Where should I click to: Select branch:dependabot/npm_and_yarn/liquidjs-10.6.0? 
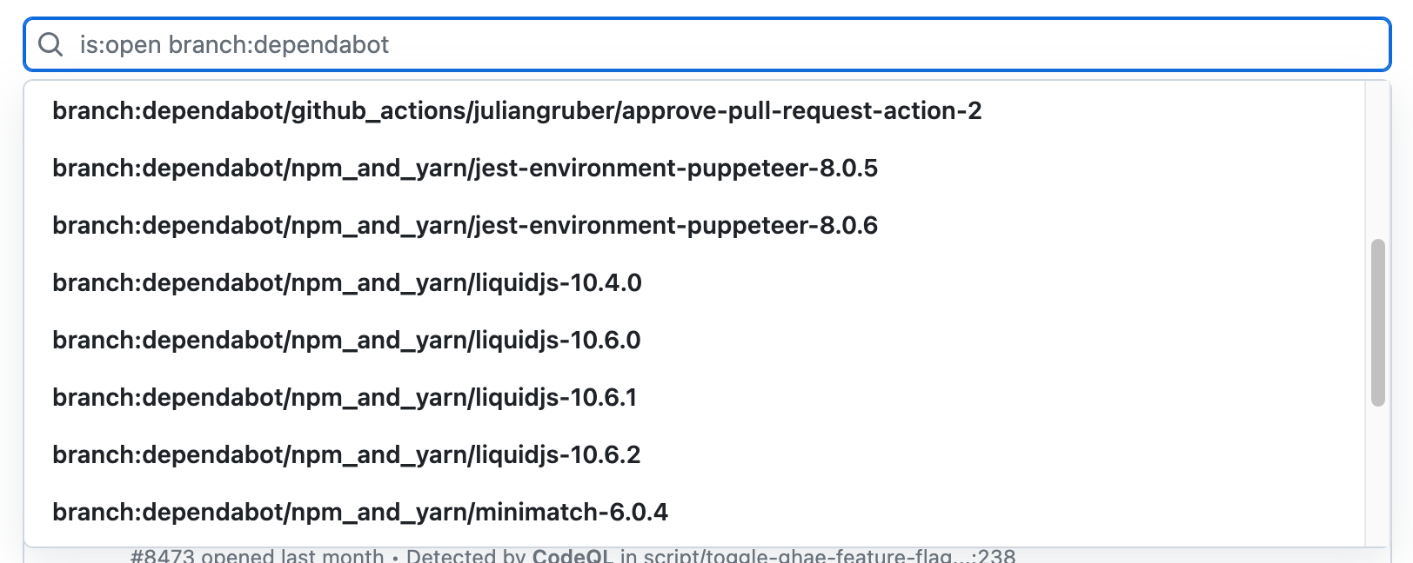pyautogui.click(x=345, y=340)
